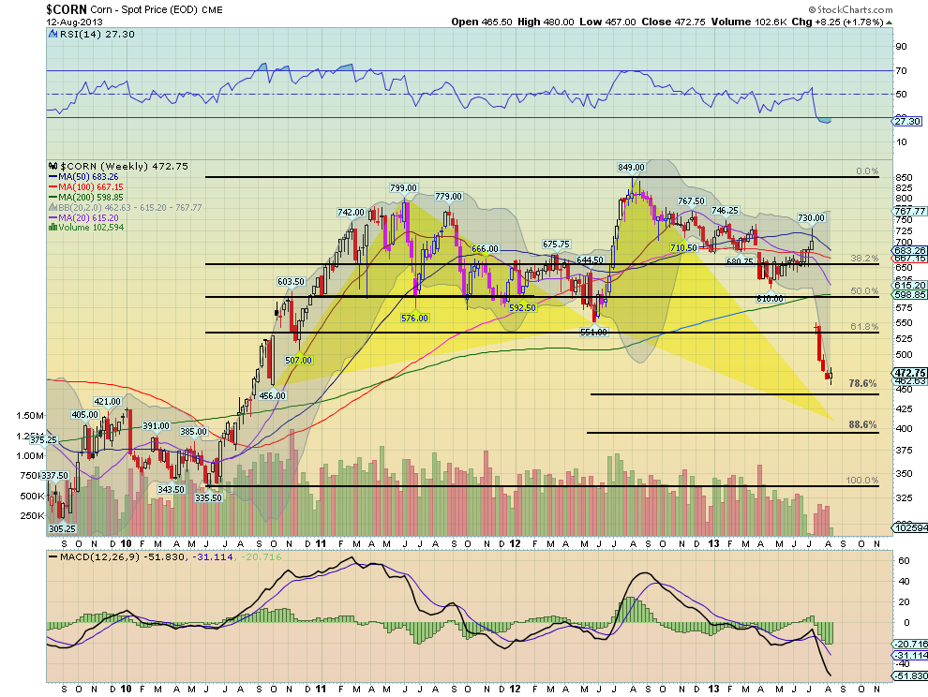Click the candlestick icon before $CORN (Weekly)
The image size is (928, 697).
[x=53, y=166]
